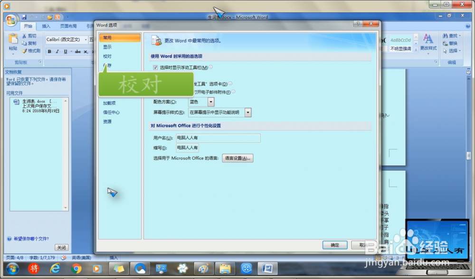475x279 pixels.
Task: Click the Change Styles (更改样式) AA icon
Action: [x=428, y=39]
